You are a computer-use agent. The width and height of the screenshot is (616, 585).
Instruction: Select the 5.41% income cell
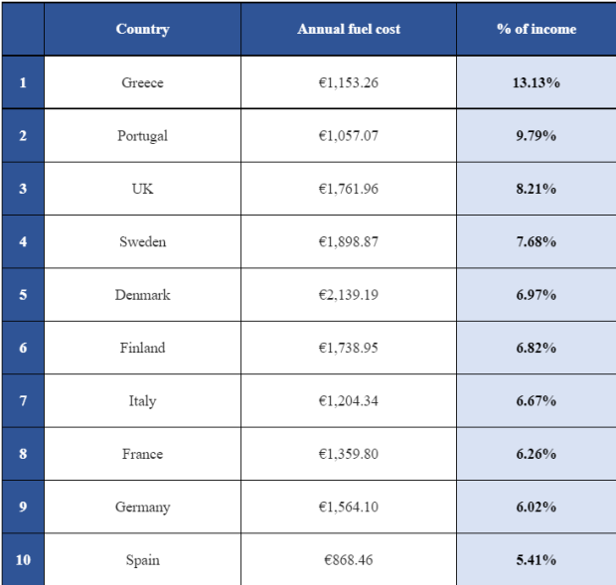click(536, 560)
